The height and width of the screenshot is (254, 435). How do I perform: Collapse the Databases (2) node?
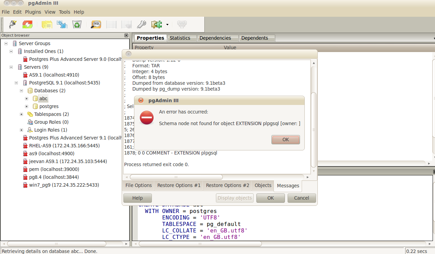click(x=21, y=91)
